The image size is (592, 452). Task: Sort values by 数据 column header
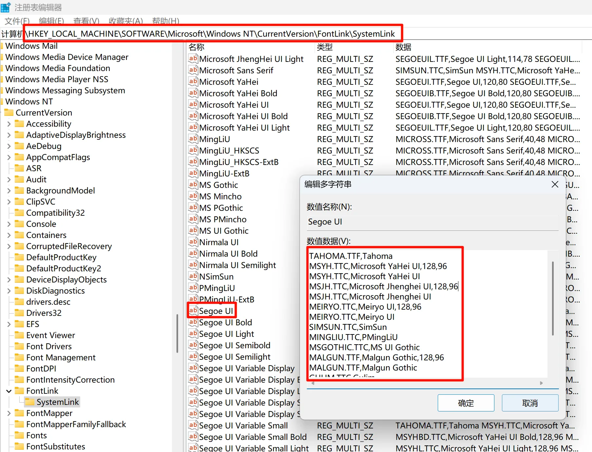tap(488, 47)
